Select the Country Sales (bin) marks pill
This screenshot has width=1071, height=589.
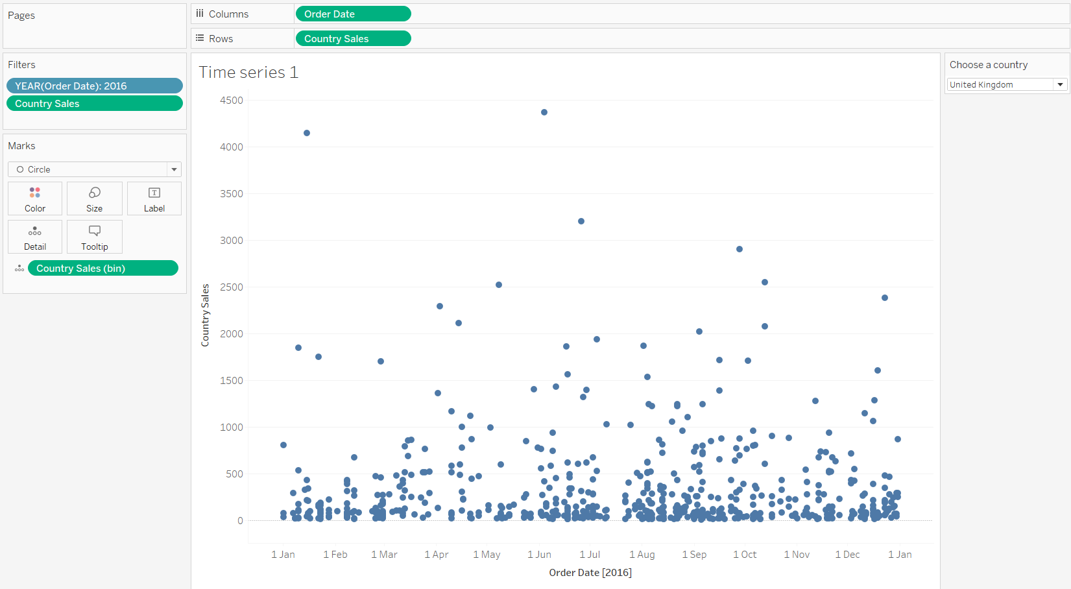102,269
